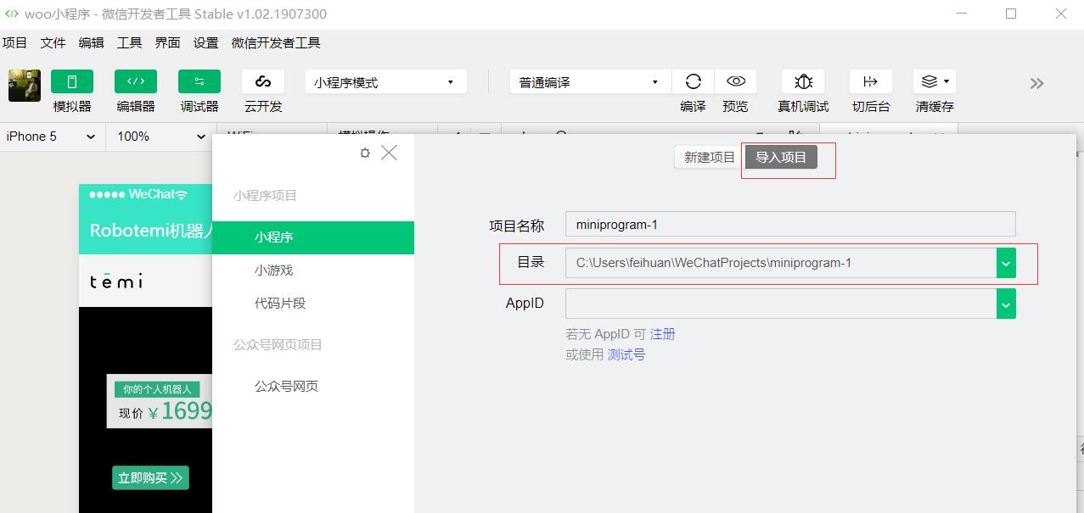
Task: Click the 编译 label under refresh icon
Action: tap(694, 107)
